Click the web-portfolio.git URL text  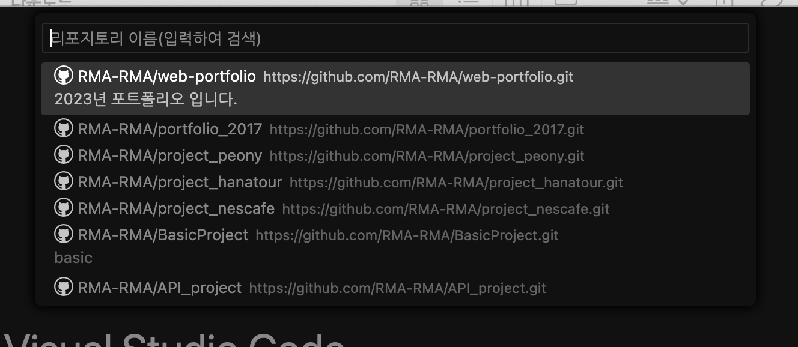coord(418,77)
